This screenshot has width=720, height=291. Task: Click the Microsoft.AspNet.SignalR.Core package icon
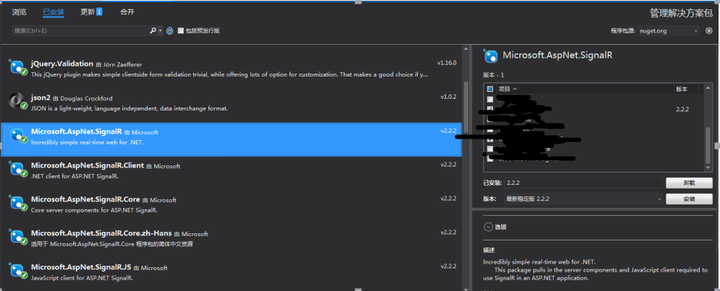pos(17,203)
